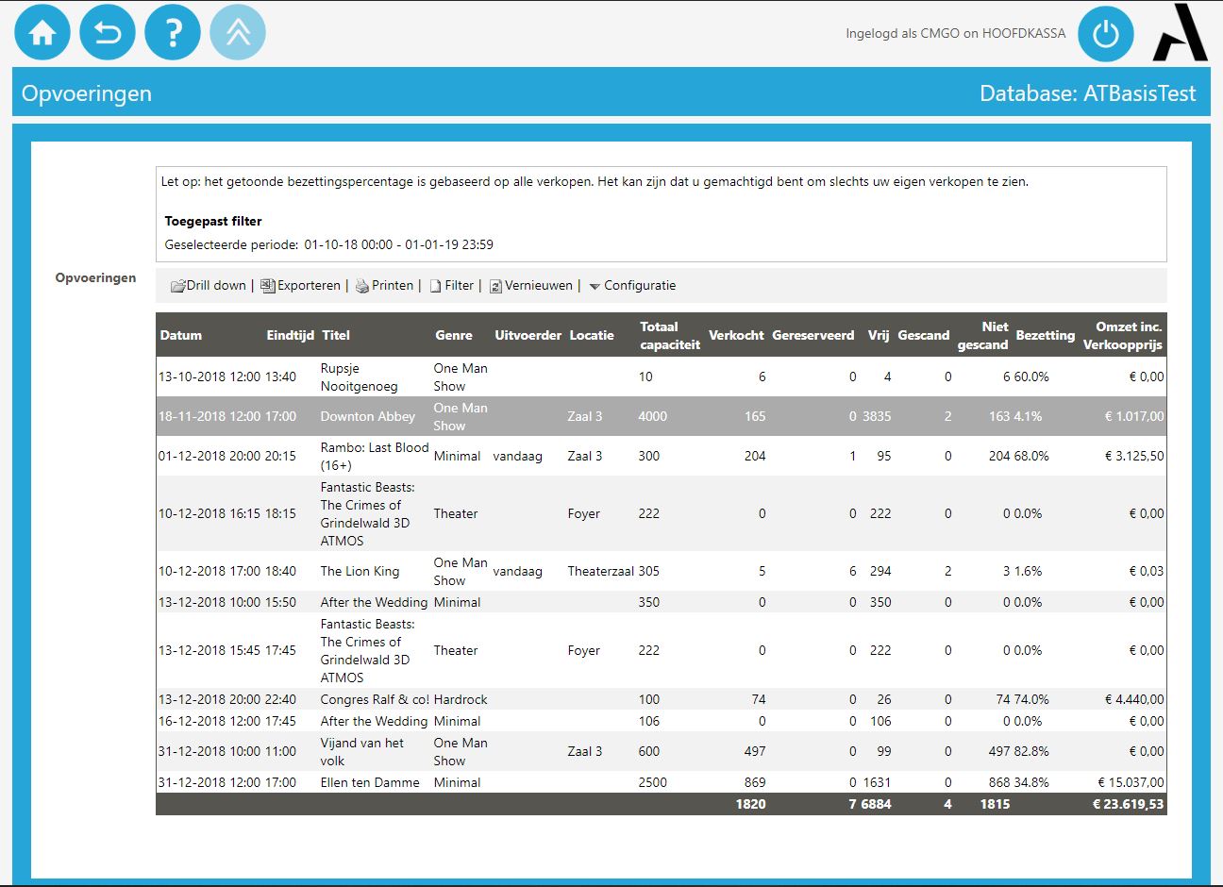Click the Verkocht column header

coord(736,335)
